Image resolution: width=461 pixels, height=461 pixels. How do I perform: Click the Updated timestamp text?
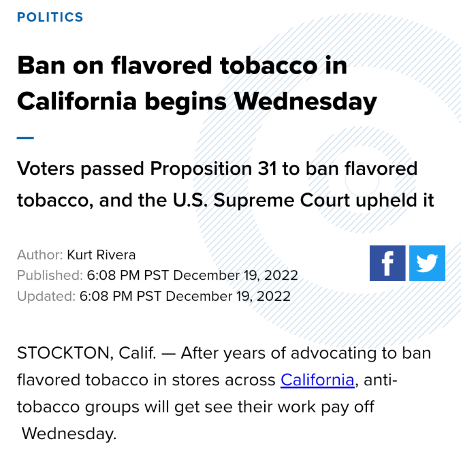point(154,296)
